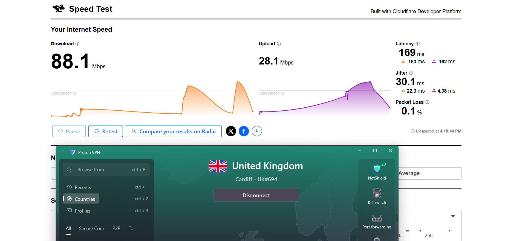
Task: Click Cardiff - UK#694 server label
Action: [256, 179]
